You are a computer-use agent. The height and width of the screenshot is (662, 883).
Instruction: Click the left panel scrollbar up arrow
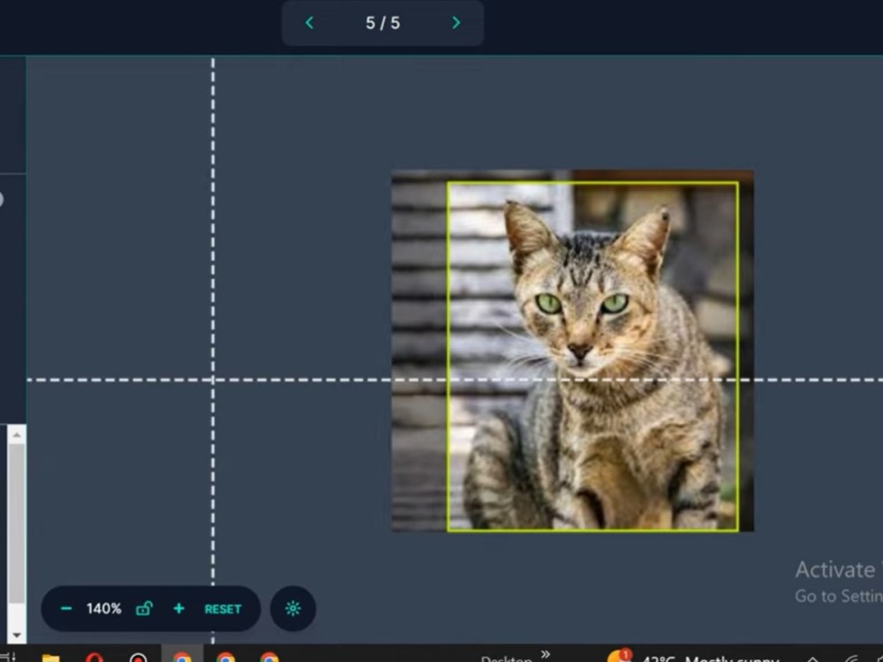pos(17,434)
